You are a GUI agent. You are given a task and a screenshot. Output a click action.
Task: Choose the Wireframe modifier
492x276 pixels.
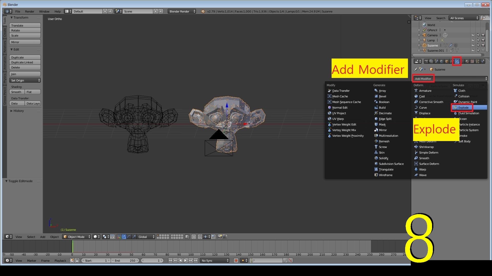pyautogui.click(x=385, y=175)
